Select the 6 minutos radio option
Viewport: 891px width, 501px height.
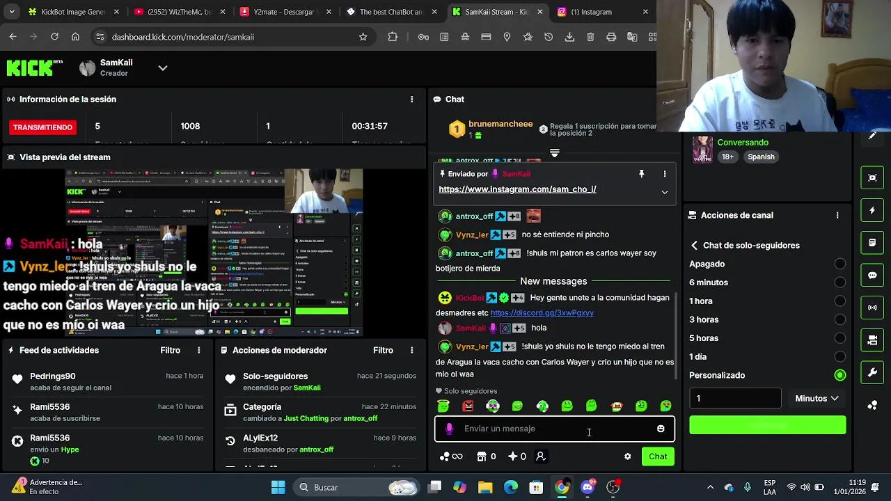[x=840, y=283]
